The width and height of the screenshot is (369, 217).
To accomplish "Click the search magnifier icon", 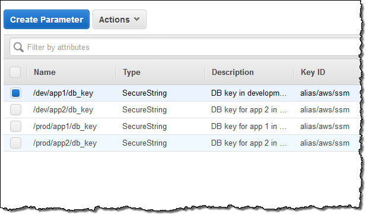I will click(18, 47).
